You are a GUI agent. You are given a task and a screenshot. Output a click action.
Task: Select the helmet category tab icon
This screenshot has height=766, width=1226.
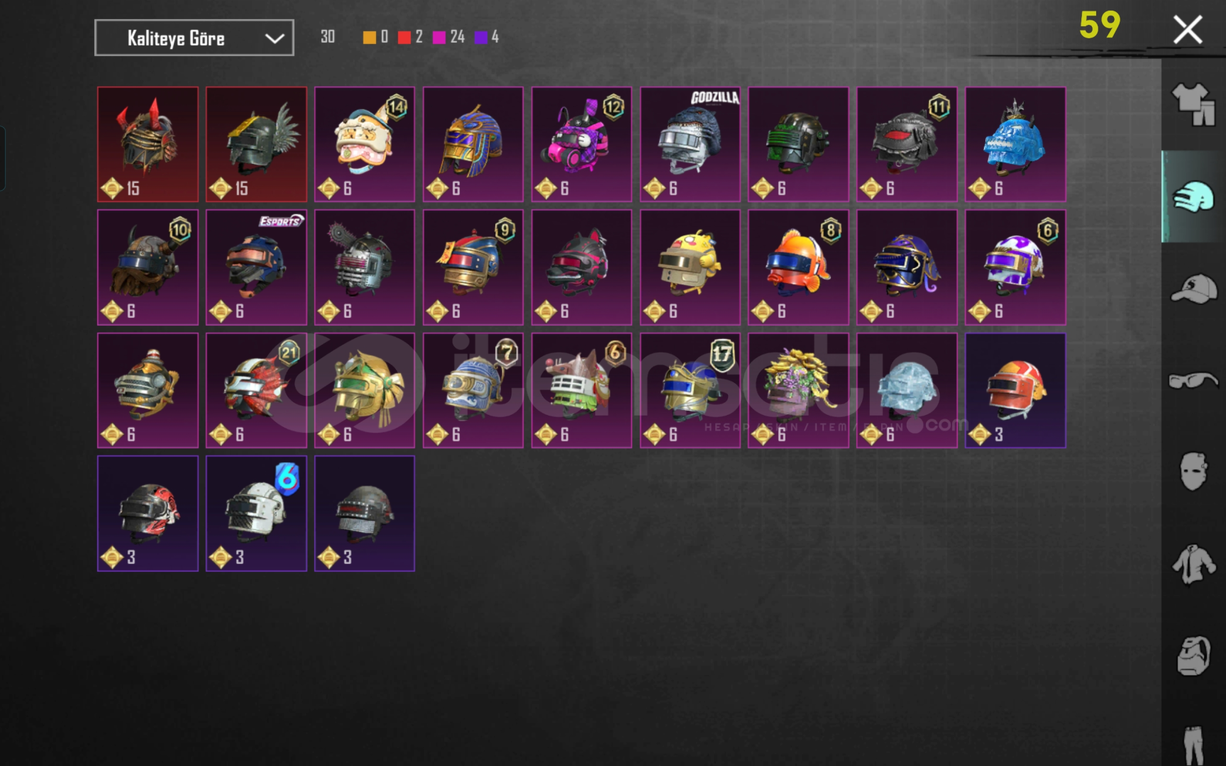pyautogui.click(x=1193, y=196)
